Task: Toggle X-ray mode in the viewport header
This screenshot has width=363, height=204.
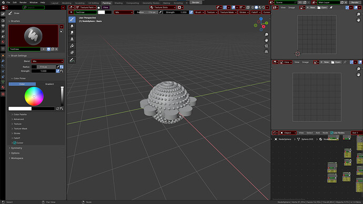Action: tap(248, 8)
